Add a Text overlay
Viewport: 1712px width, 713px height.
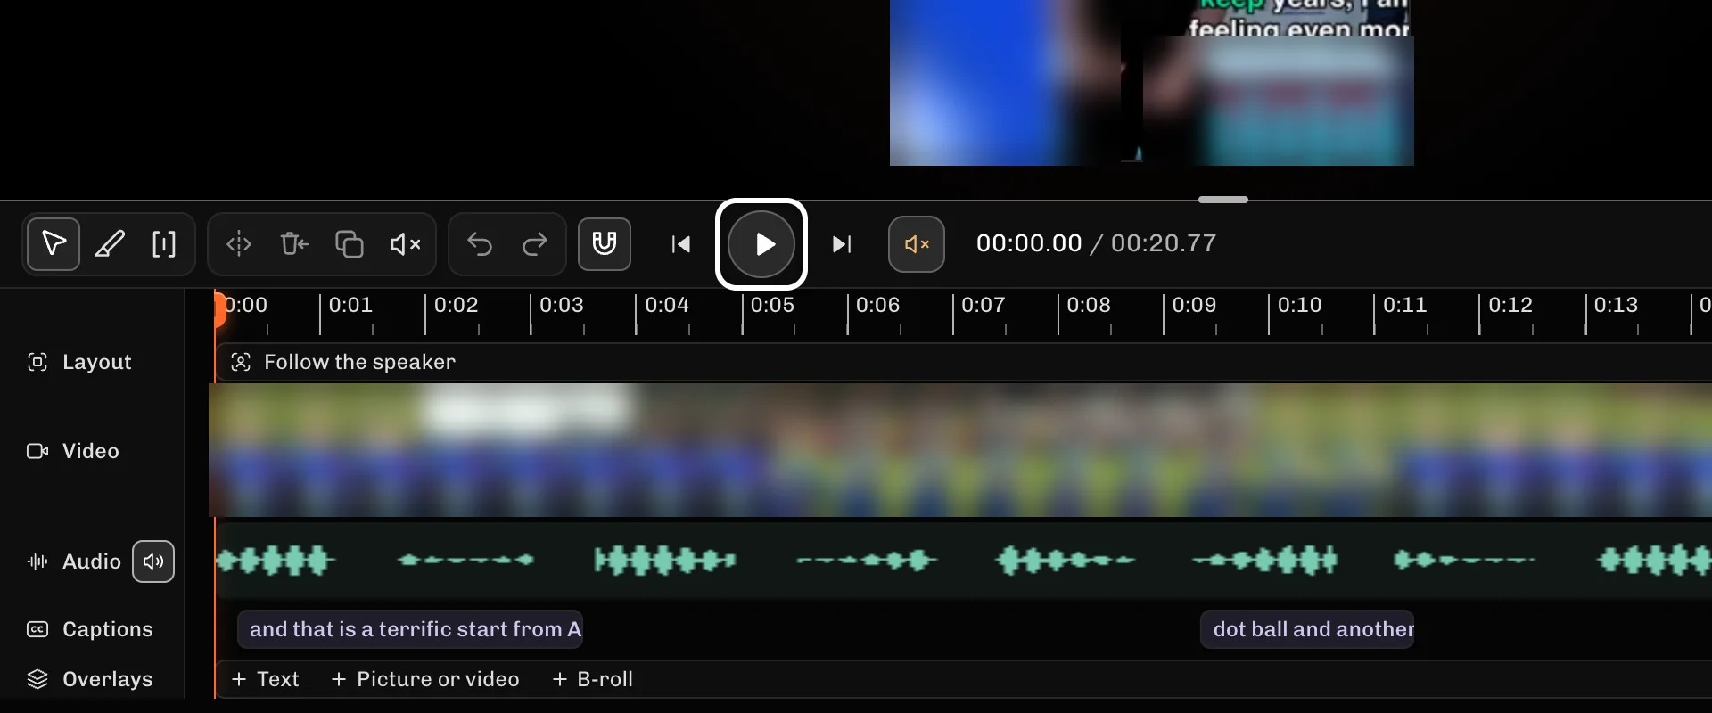[x=265, y=679]
